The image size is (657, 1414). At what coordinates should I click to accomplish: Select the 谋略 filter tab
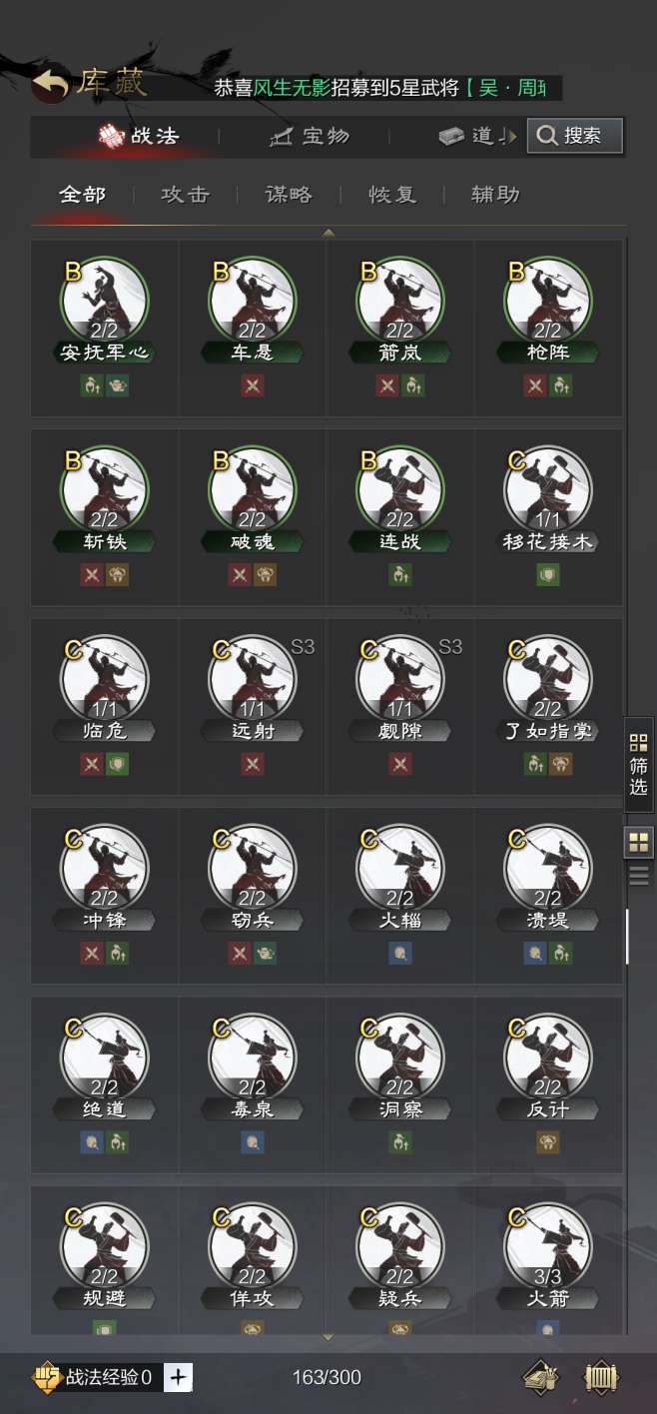point(289,195)
